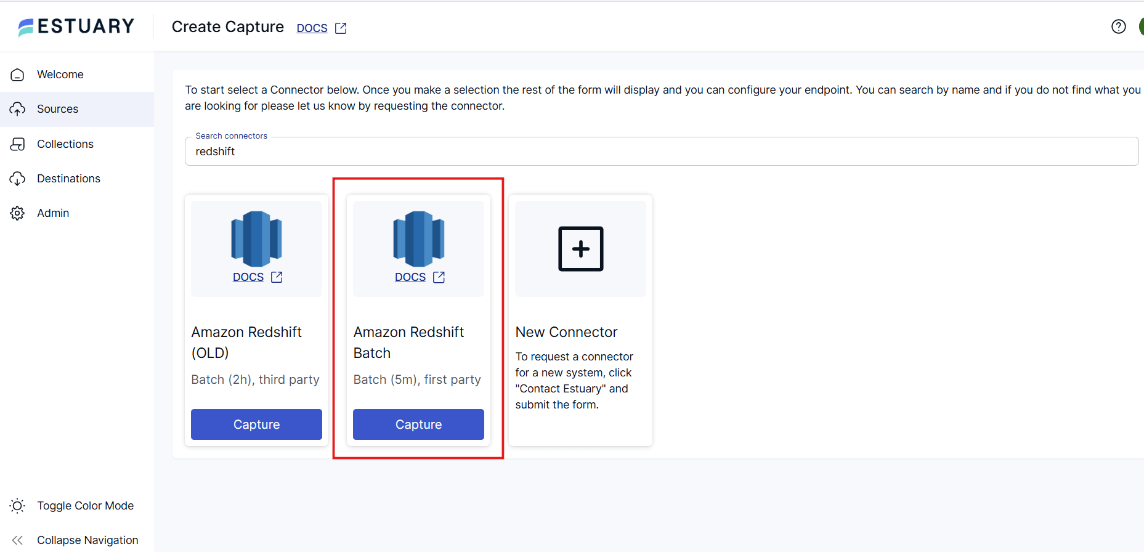
Task: Click Capture button for Amazon Redshift (OLD)
Action: click(x=256, y=424)
